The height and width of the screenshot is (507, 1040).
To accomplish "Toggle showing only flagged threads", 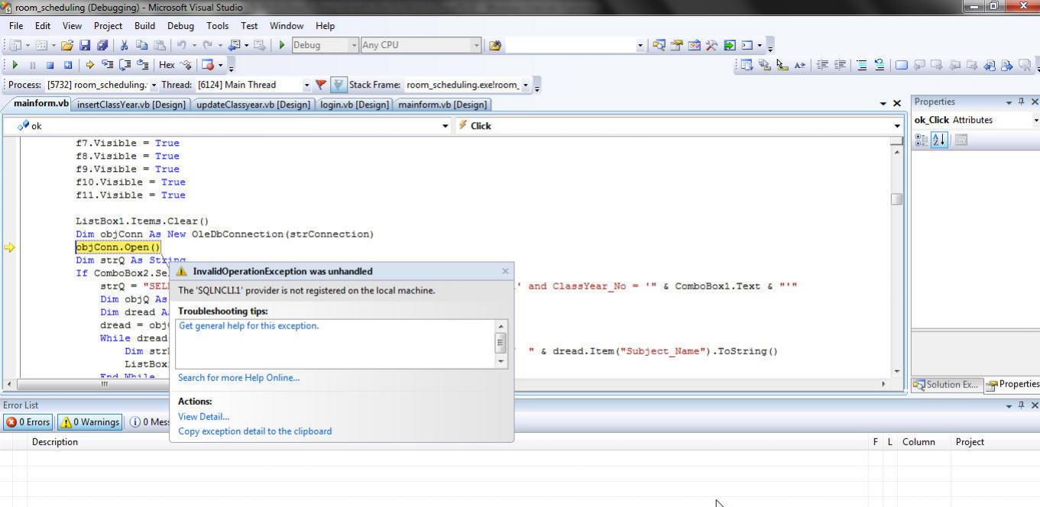I will tap(339, 85).
